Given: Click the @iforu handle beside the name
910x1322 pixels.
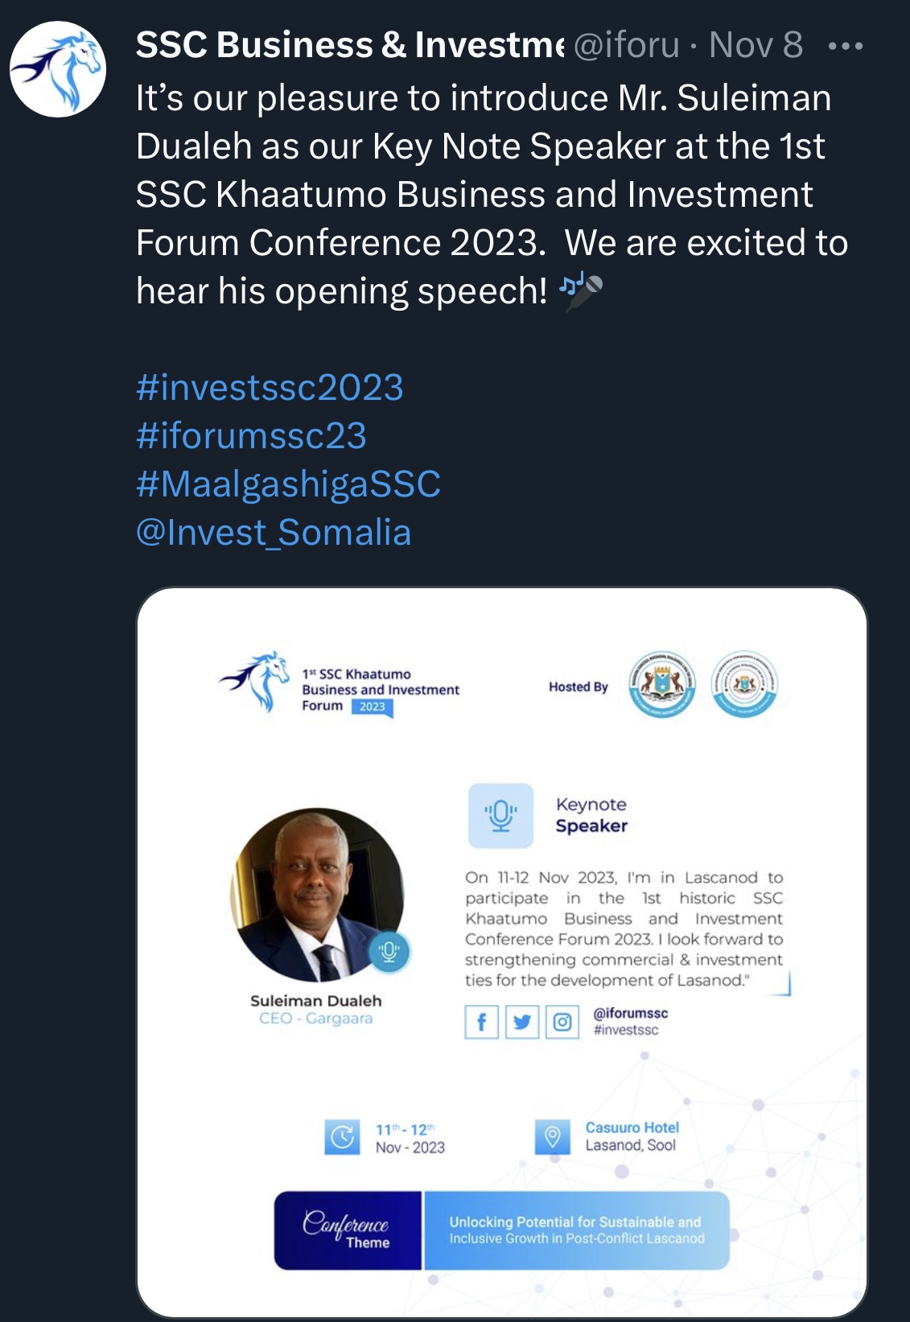Looking at the screenshot, I should tap(626, 45).
